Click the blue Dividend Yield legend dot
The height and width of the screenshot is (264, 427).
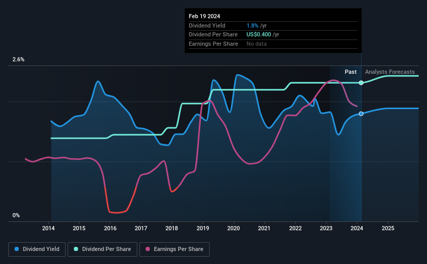(17, 249)
